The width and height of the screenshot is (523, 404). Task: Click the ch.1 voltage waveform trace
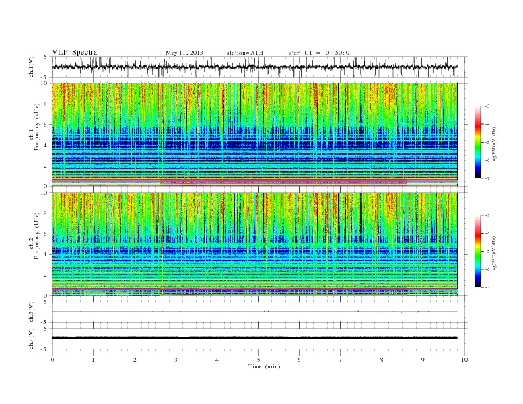(x=254, y=67)
